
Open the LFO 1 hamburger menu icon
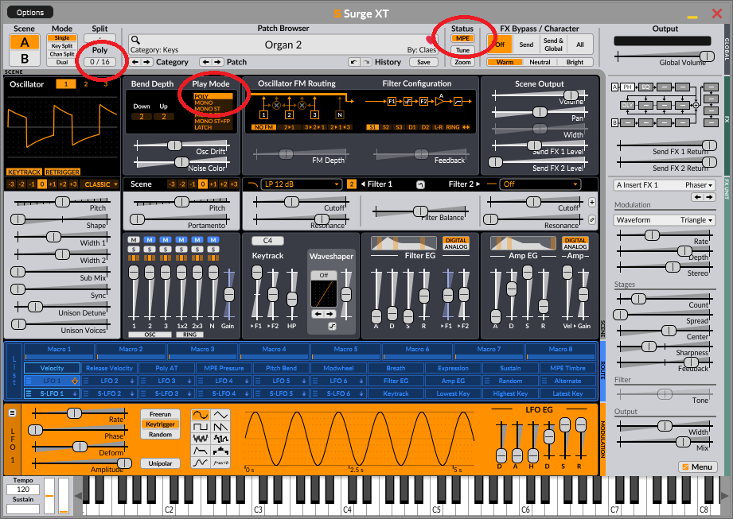click(x=13, y=412)
